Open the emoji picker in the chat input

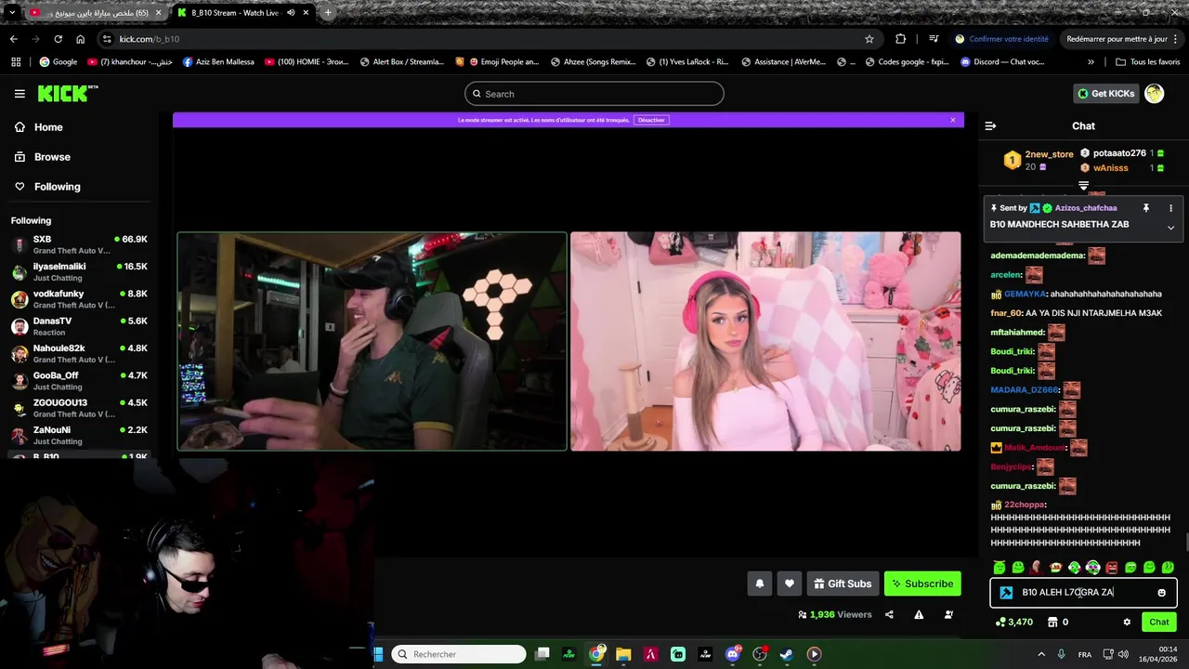pos(1161,593)
